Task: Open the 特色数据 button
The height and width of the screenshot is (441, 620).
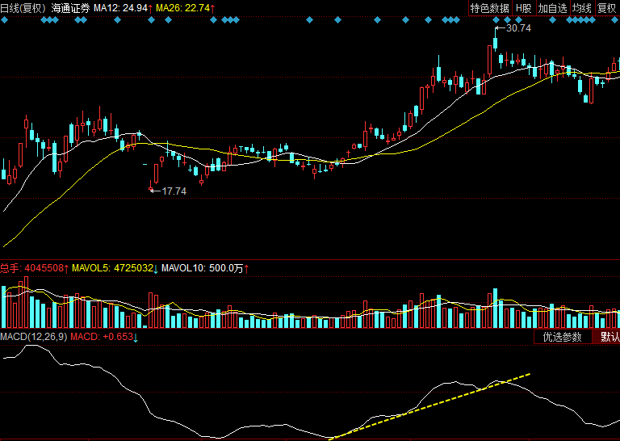Action: tap(490, 8)
